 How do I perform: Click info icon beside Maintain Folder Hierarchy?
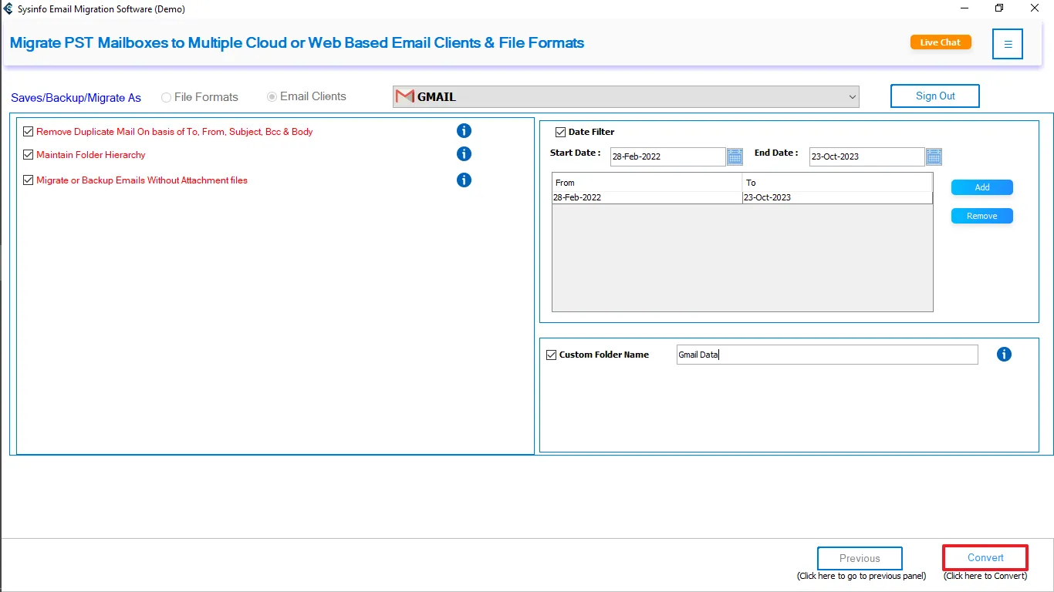pyautogui.click(x=464, y=154)
